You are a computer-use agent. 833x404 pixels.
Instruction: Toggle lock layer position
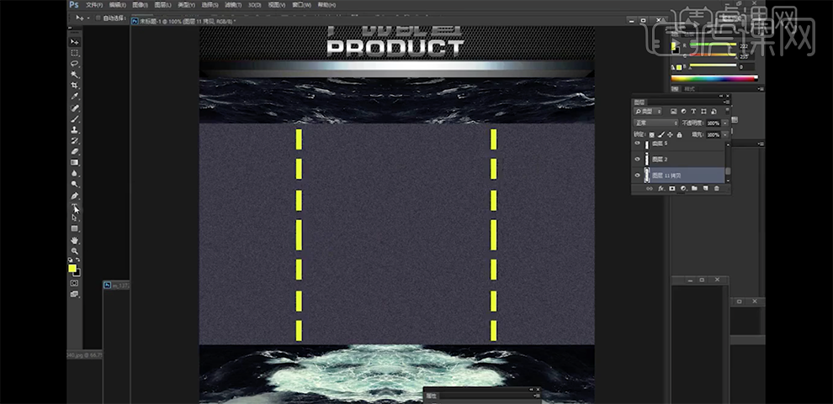pyautogui.click(x=671, y=134)
